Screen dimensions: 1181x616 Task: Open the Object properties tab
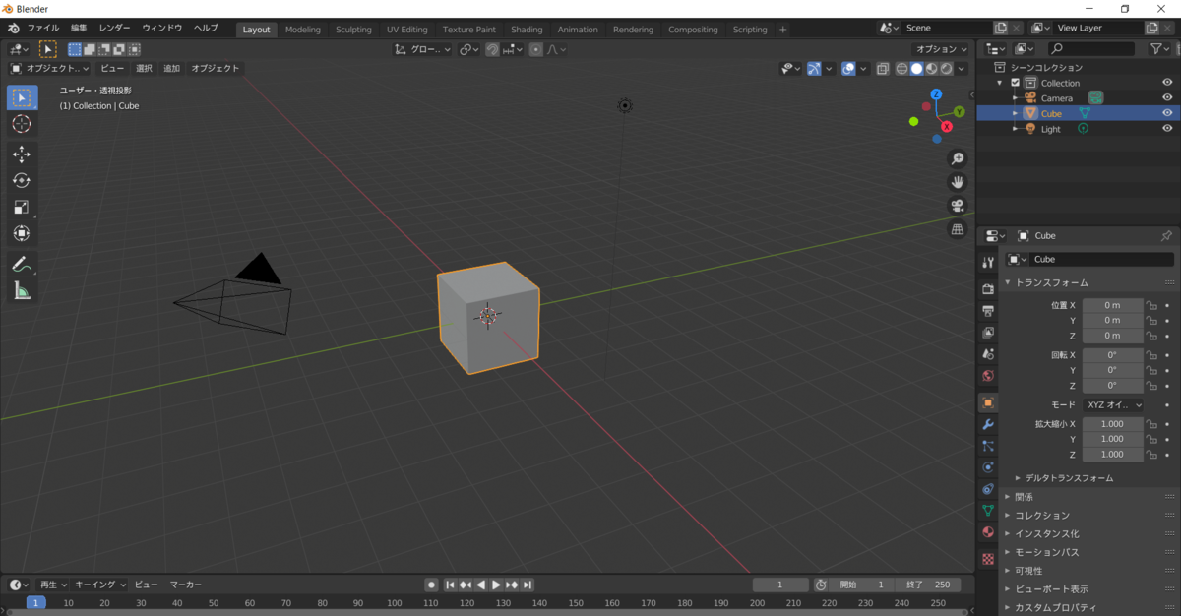[988, 402]
